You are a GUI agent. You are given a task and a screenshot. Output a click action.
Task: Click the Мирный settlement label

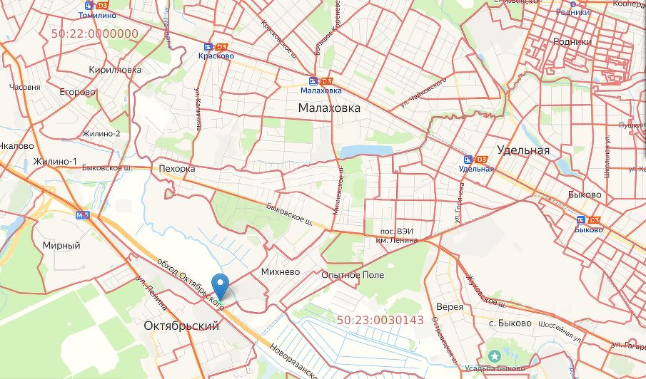(61, 246)
